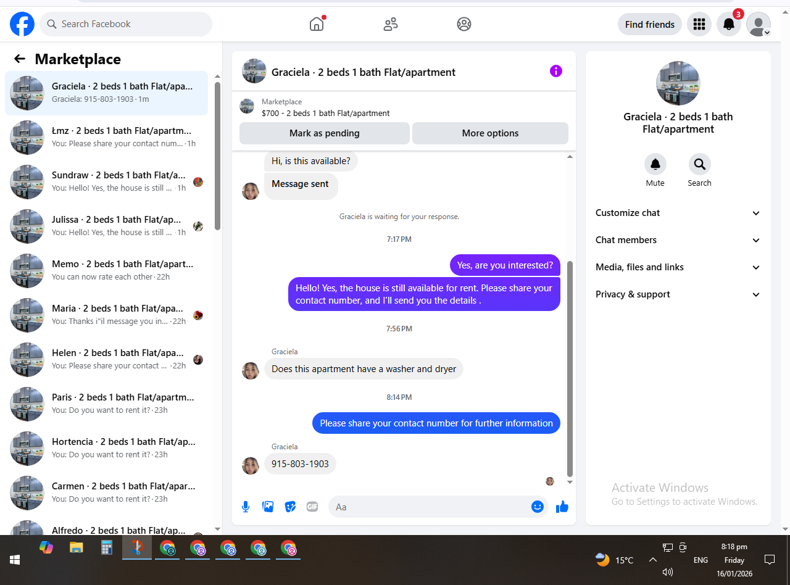Send a thumbs-up like
This screenshot has width=790, height=585.
(562, 507)
